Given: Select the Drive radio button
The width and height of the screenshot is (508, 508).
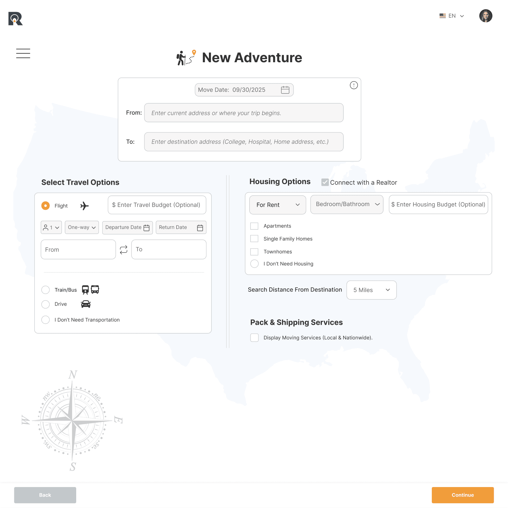Looking at the screenshot, I should (45, 304).
